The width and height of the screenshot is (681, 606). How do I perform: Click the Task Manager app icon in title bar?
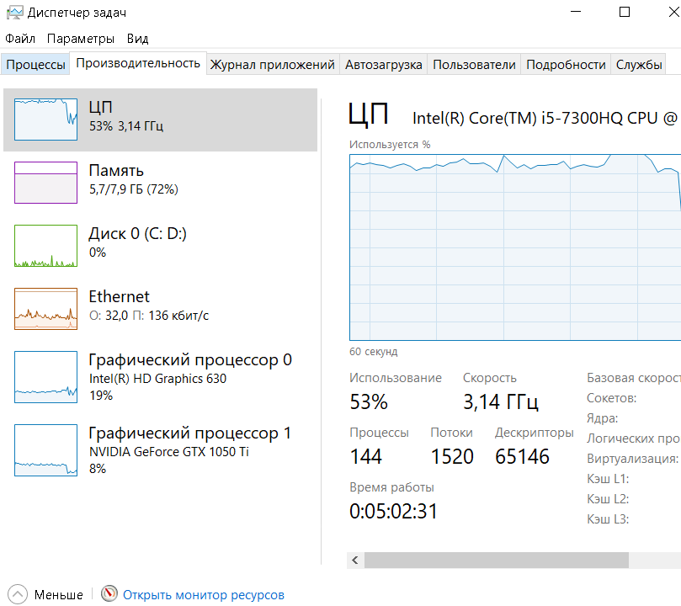pyautogui.click(x=13, y=13)
